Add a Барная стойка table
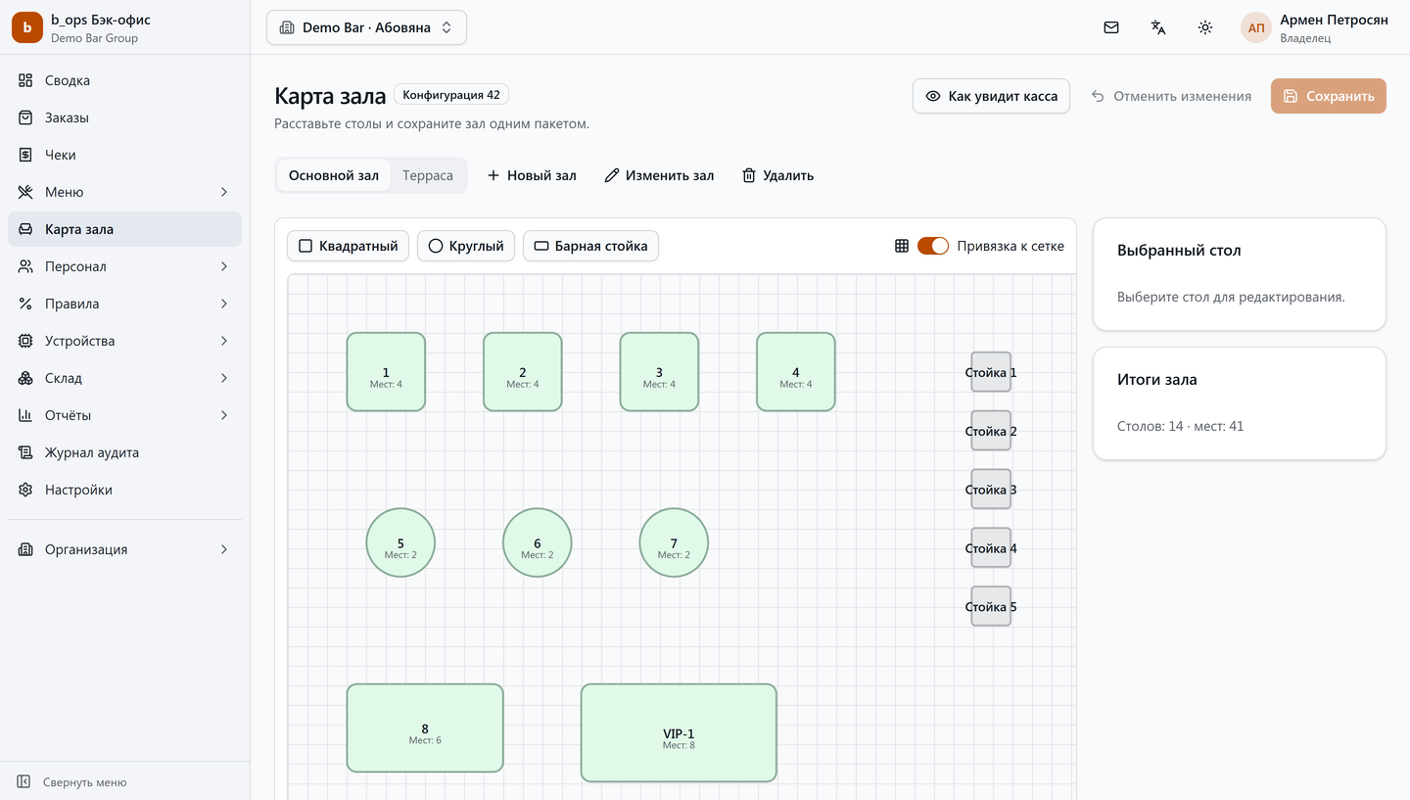 coord(590,246)
